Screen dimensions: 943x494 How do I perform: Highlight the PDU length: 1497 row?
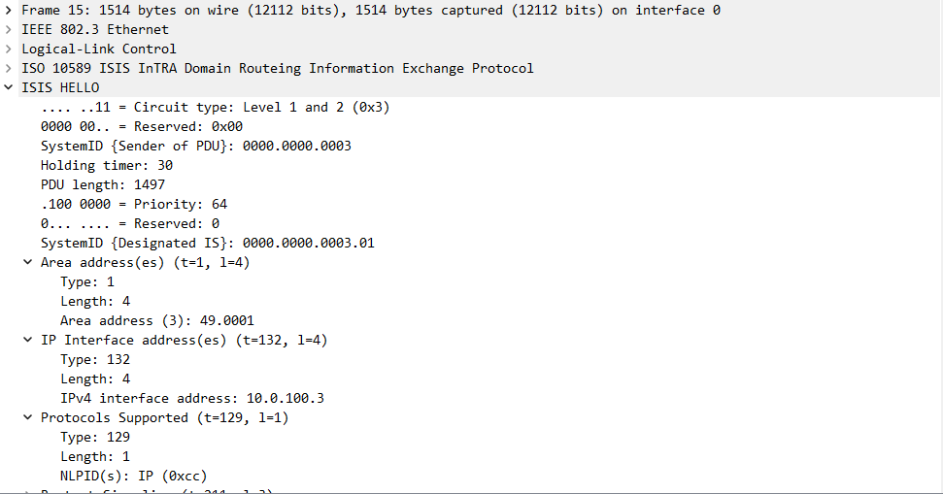[x=103, y=184]
